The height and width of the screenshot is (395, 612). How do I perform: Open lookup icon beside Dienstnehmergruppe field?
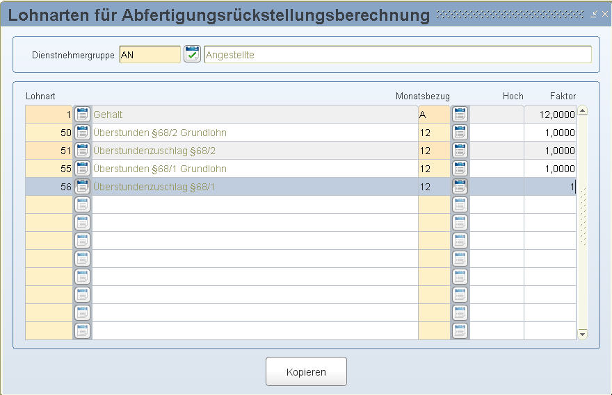click(192, 54)
